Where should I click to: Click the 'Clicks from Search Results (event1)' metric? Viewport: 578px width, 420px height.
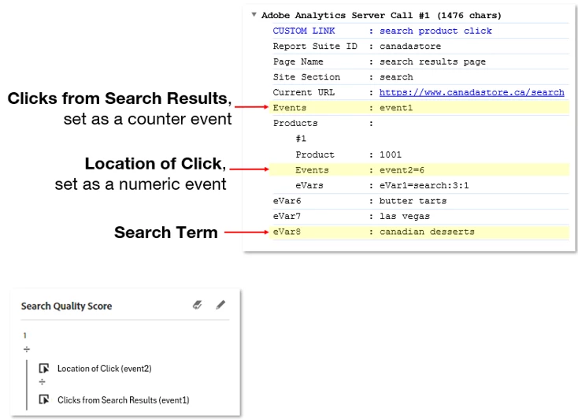click(x=123, y=400)
